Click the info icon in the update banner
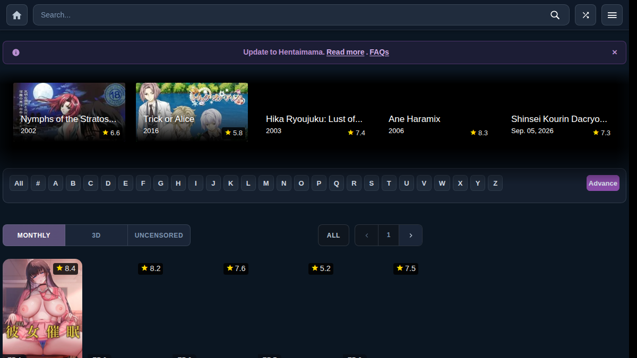Screen dimensions: 637x358 pyautogui.click(x=16, y=53)
